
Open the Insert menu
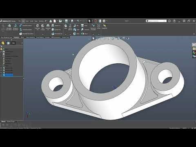coord(31,21)
